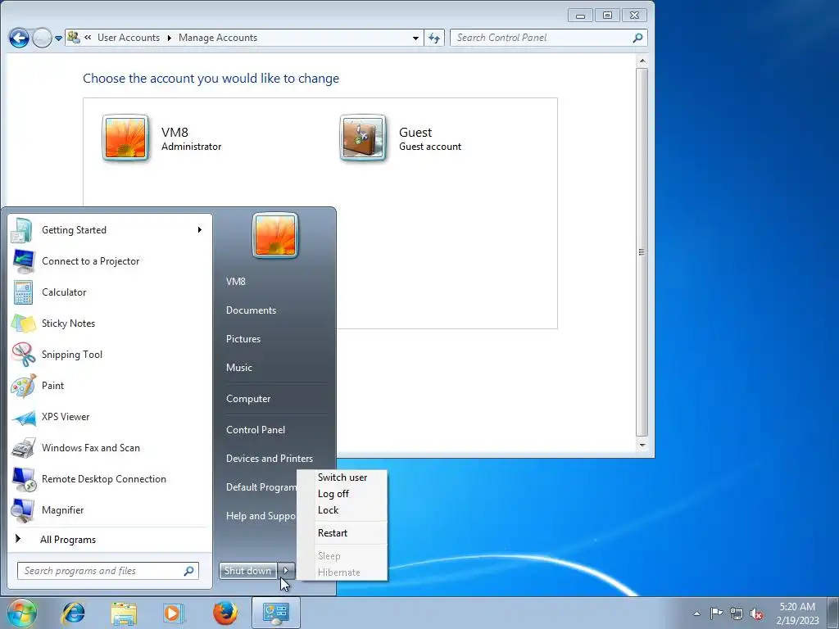Select the Control Panel taskbar button

(x=275, y=613)
